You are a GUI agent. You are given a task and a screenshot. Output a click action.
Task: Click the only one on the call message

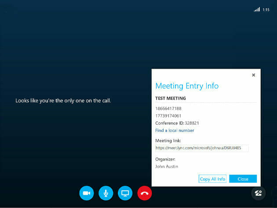(63, 101)
